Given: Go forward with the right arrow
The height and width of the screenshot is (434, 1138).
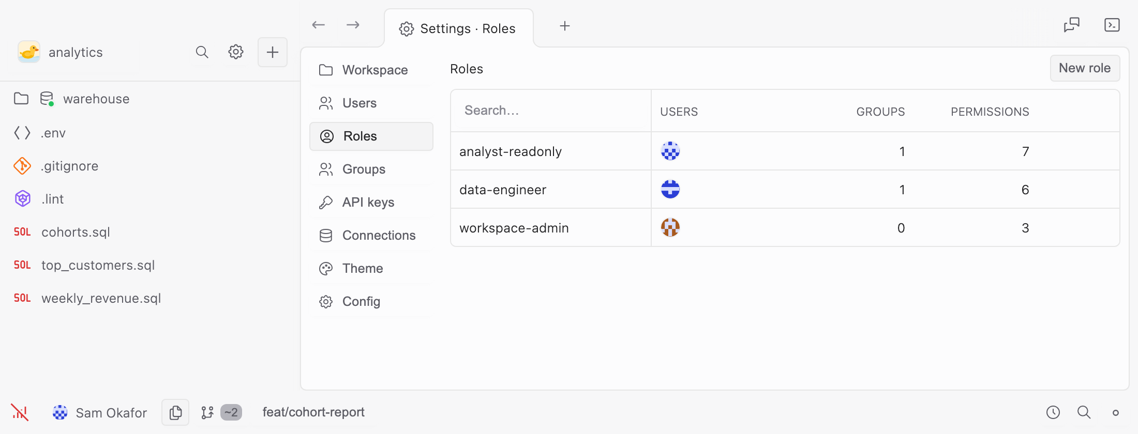Looking at the screenshot, I should pyautogui.click(x=353, y=25).
